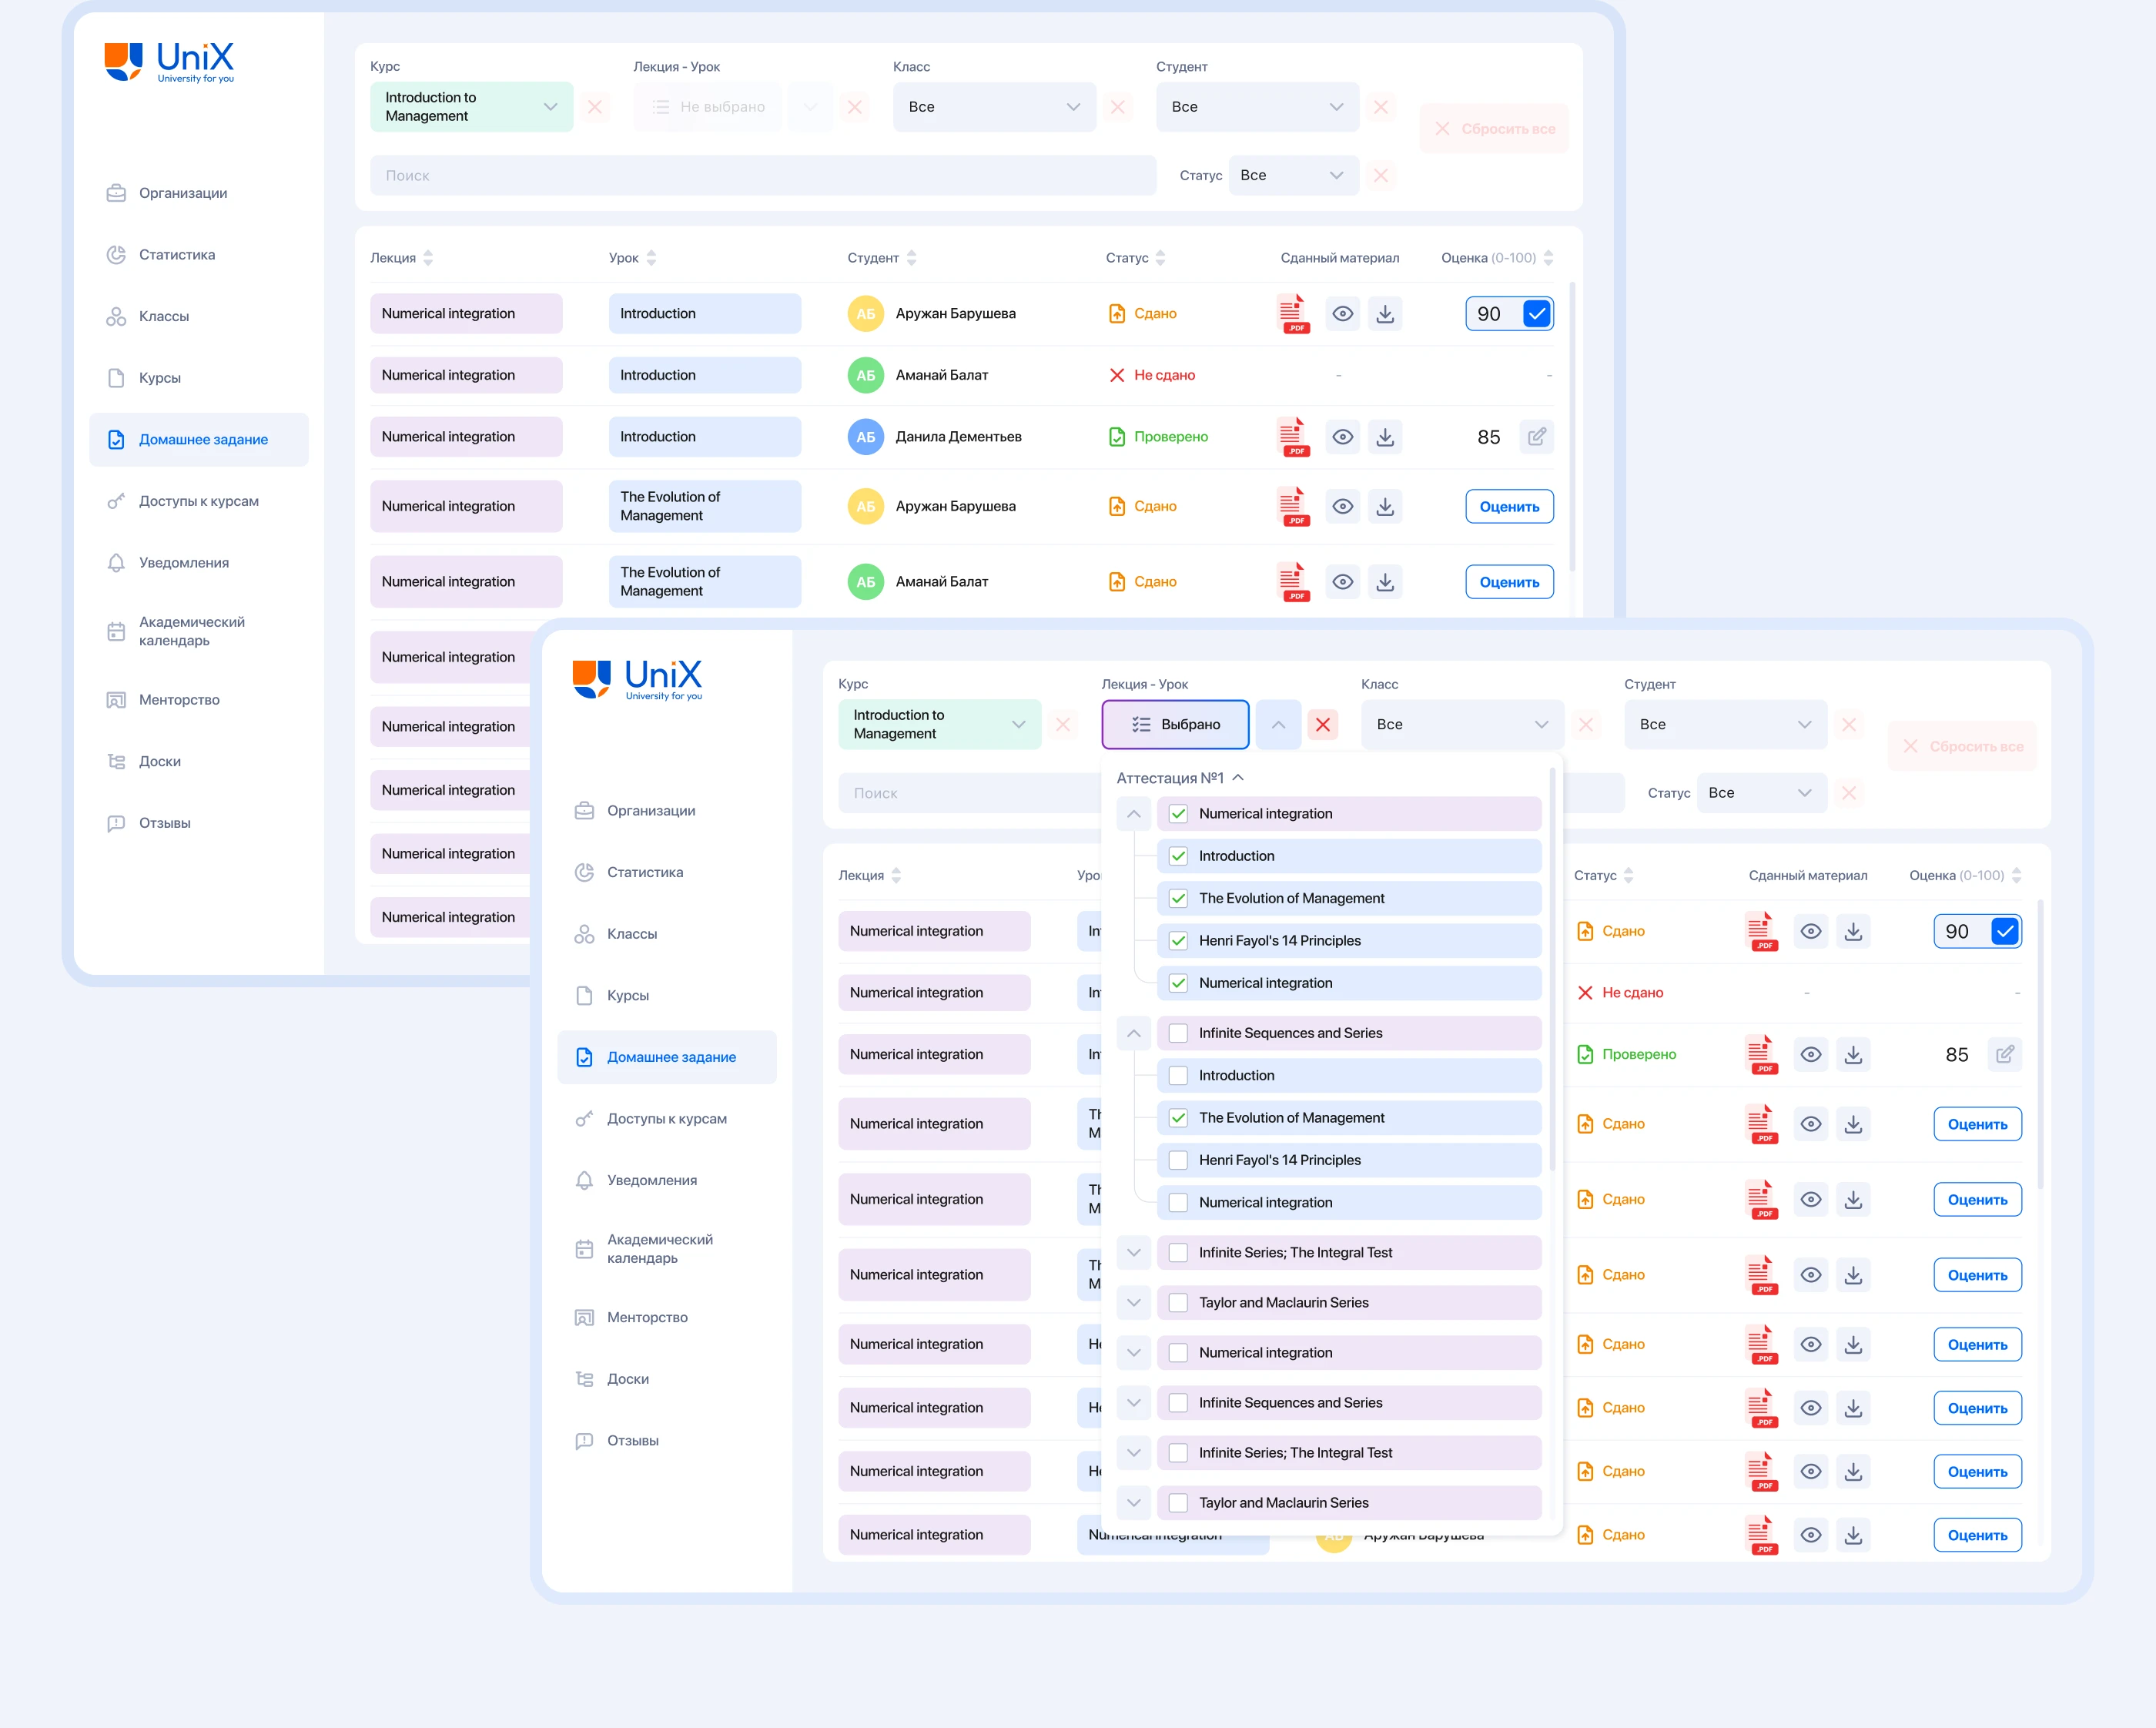
Task: Clear the selected Лекция - Урок filter with red X
Action: click(1322, 725)
